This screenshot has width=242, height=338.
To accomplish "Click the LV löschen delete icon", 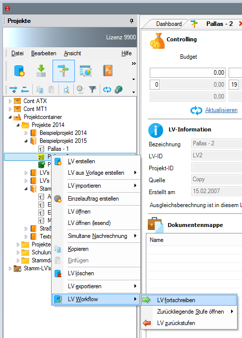I will [58, 273].
